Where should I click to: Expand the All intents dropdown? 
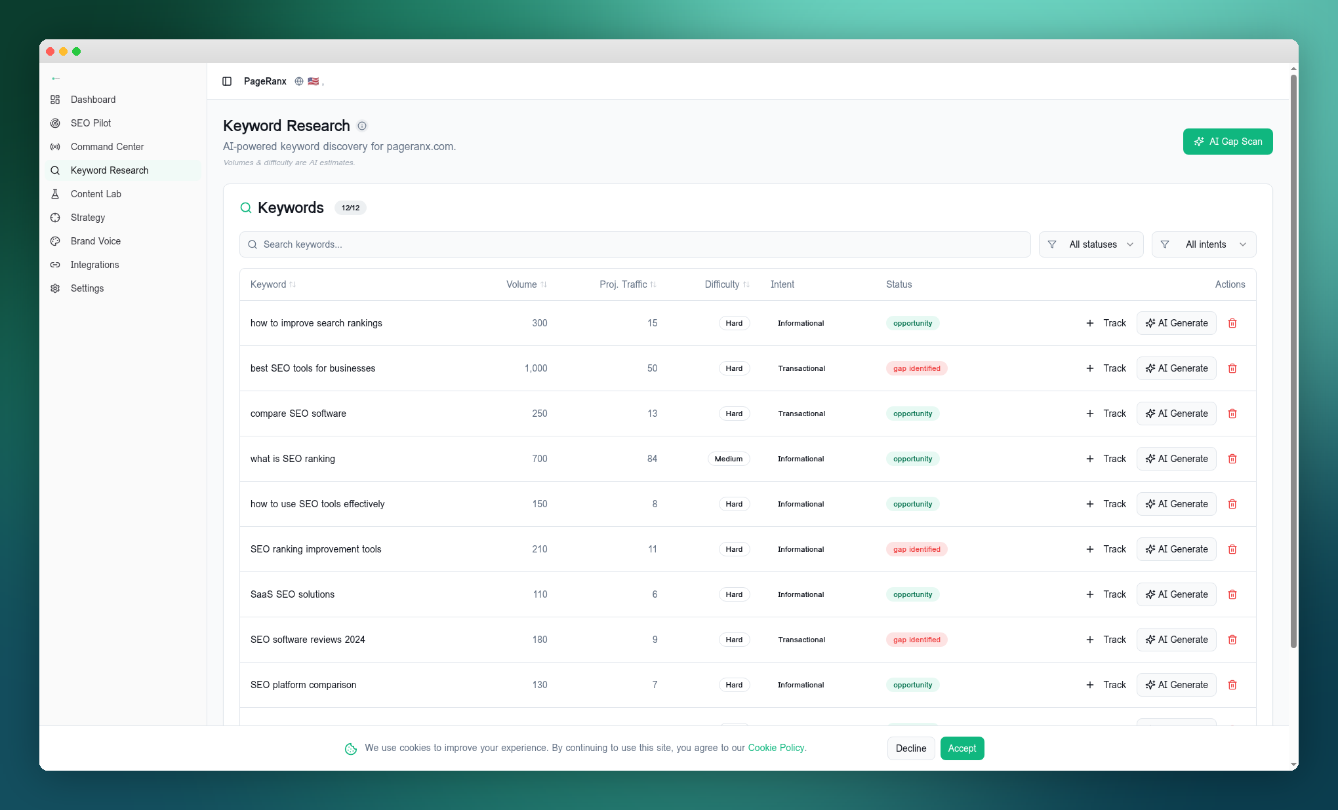coord(1207,244)
